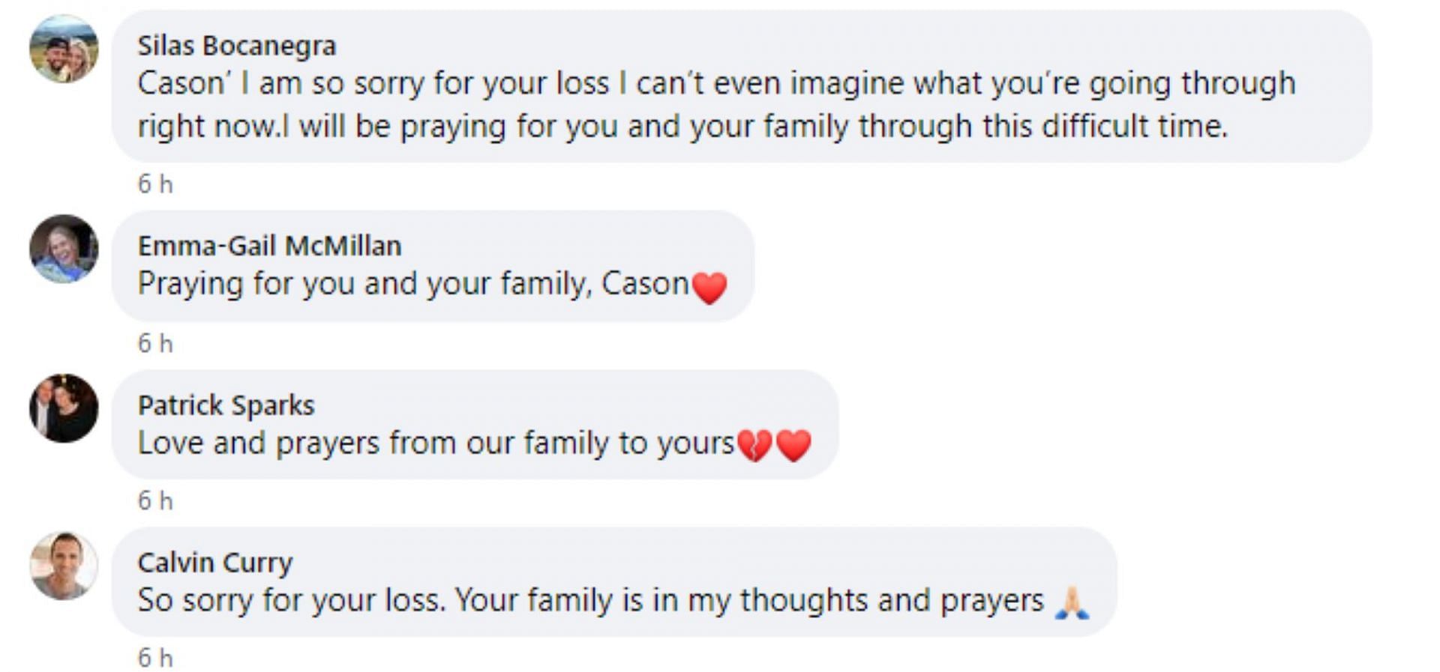Viewport: 1440px width, 672px height.
Task: Click the Calvin Curry name link
Action: coord(214,563)
